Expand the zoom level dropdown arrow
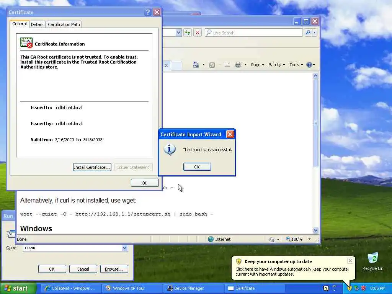 click(309, 239)
